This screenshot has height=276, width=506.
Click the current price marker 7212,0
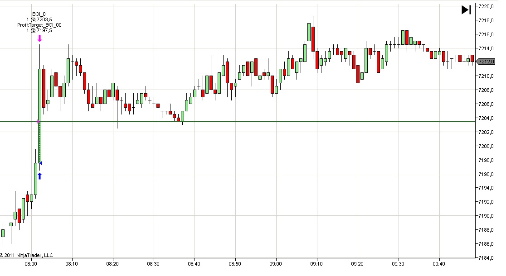click(486, 62)
